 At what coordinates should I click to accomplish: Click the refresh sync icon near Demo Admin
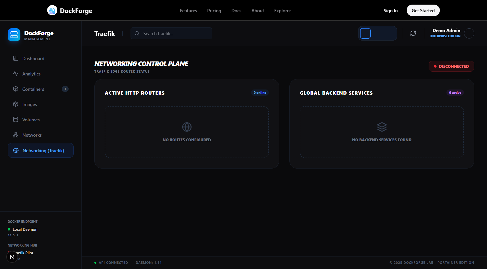[x=413, y=33]
